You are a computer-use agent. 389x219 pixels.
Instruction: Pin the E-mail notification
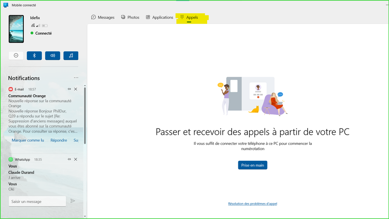(x=69, y=89)
